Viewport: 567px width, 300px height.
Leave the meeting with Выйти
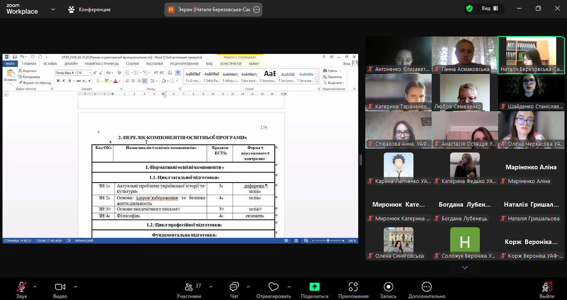click(547, 290)
